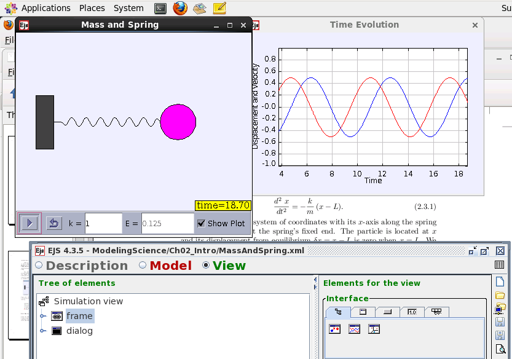
Task: Select the Description radio button
Action: point(39,265)
